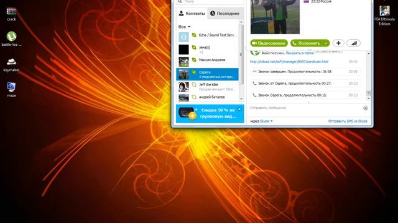The height and width of the screenshot is (223, 398).
Task: Click Максим Андреев's avatar thumbnail
Action: pos(183,62)
